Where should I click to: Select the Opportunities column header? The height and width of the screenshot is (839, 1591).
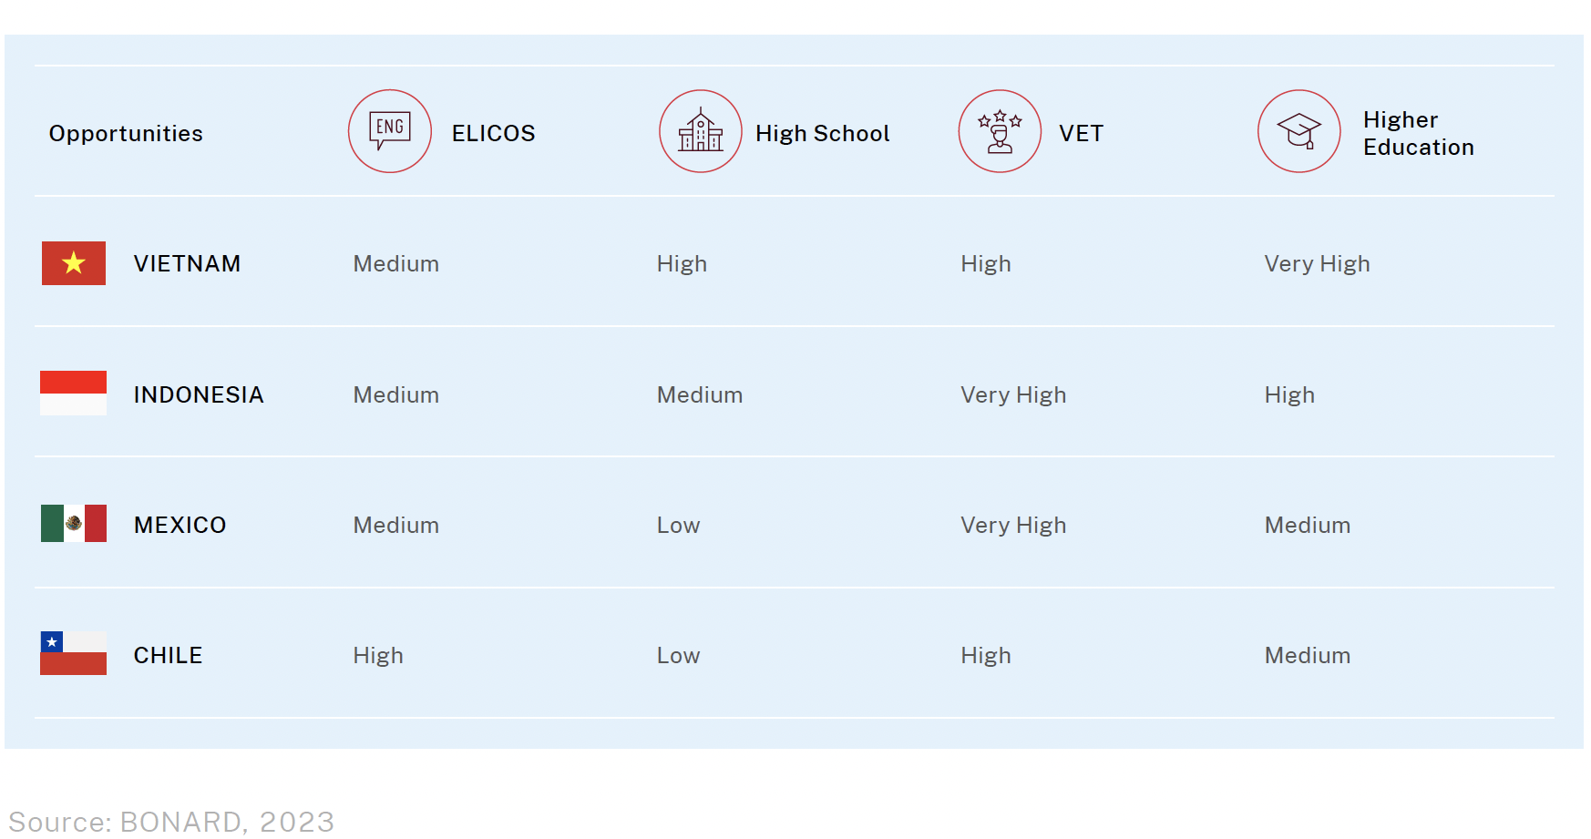tap(126, 134)
